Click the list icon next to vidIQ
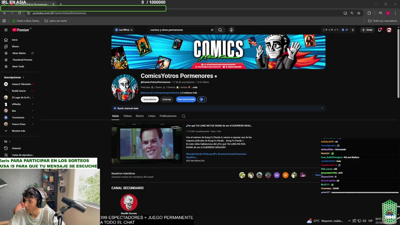 [x=347, y=30]
